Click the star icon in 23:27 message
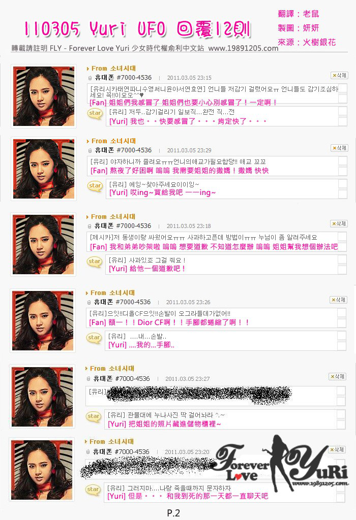The image size is (356, 520). [93, 416]
